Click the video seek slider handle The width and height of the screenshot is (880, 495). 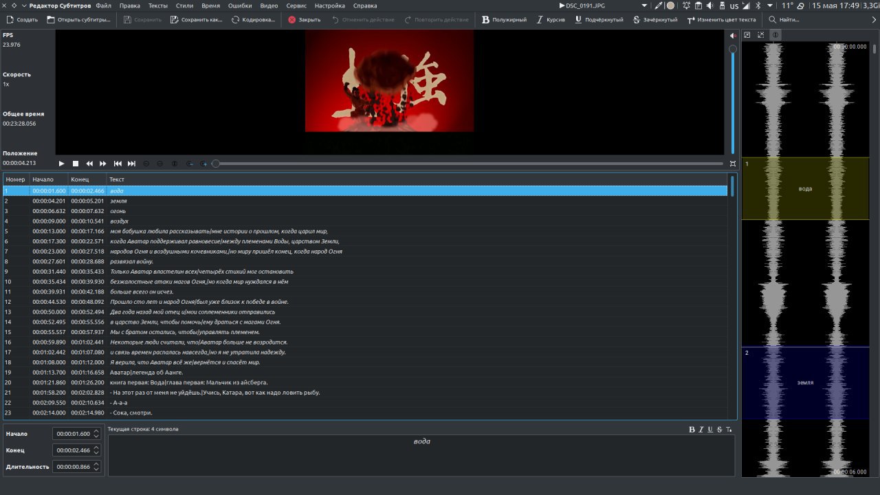pos(215,164)
